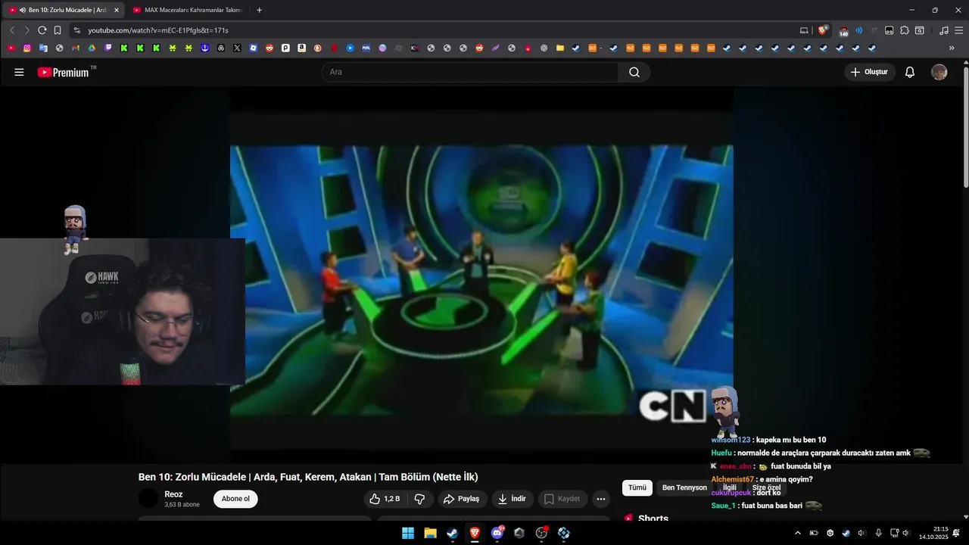Go back in browser history

click(x=12, y=30)
